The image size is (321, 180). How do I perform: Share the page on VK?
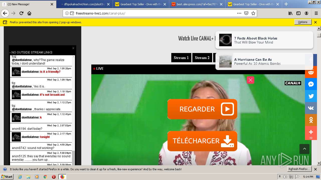coord(311,108)
